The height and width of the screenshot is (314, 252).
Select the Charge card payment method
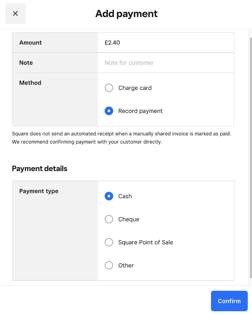(109, 88)
